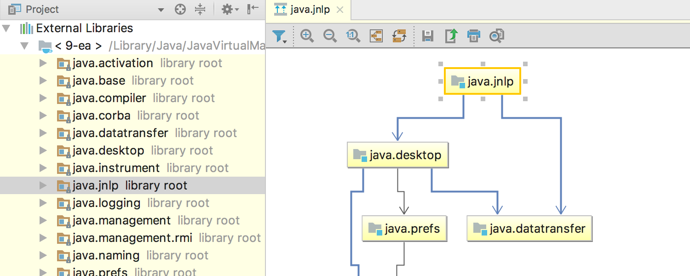Click the 9-ea JDK folder icon
The image size is (690, 276).
45,46
